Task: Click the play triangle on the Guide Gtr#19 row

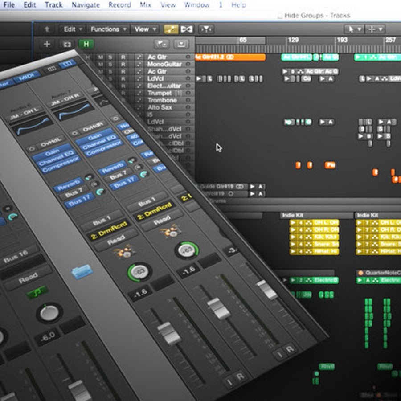Action: coord(252,186)
